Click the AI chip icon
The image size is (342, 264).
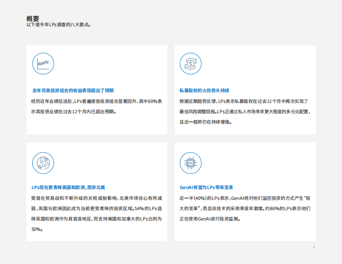click(x=190, y=163)
